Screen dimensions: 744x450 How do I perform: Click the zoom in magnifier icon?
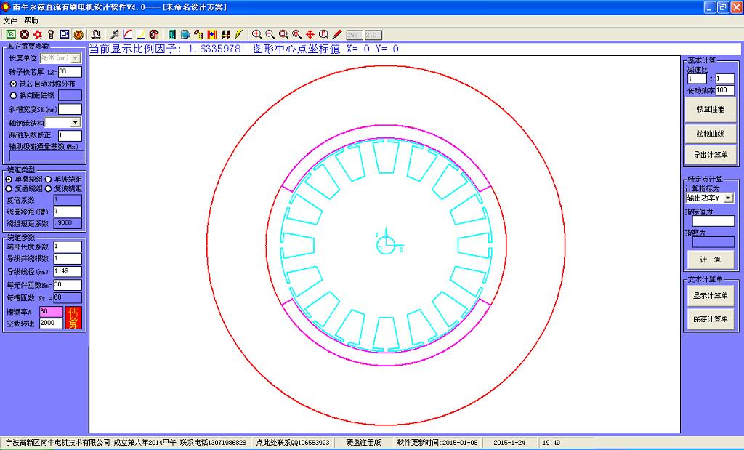(256, 34)
